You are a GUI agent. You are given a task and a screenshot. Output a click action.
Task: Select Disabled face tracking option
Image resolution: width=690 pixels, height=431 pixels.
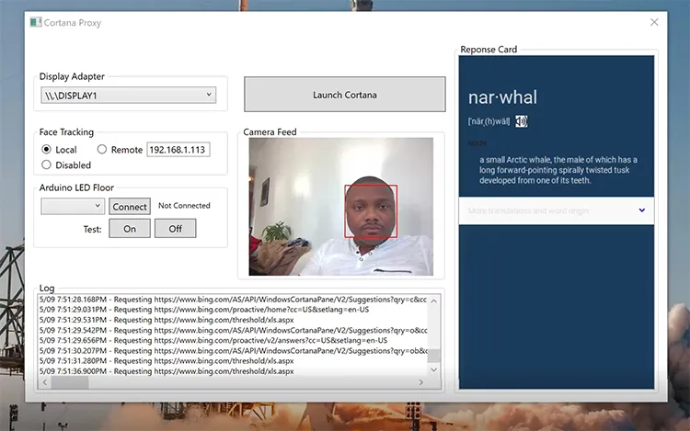(46, 164)
